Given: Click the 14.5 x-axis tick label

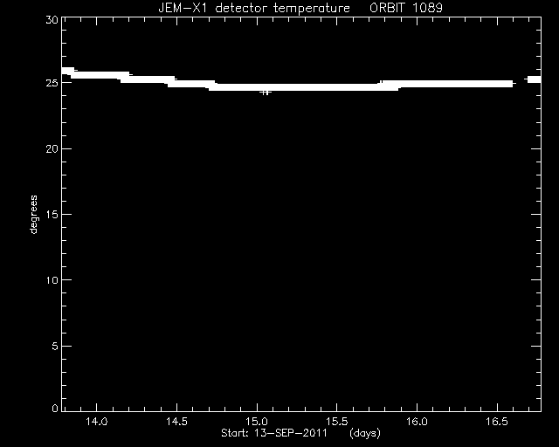Looking at the screenshot, I should tap(176, 422).
